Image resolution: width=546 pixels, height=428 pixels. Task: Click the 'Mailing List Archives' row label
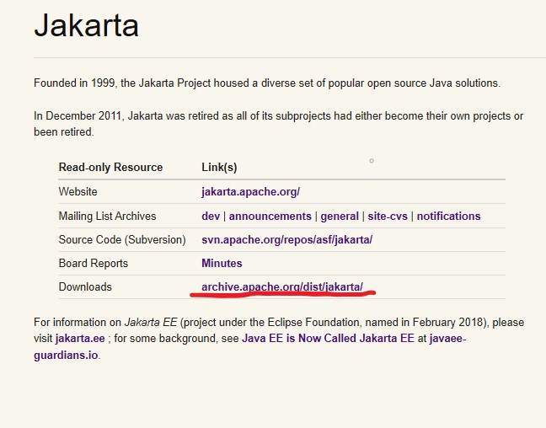(x=107, y=216)
